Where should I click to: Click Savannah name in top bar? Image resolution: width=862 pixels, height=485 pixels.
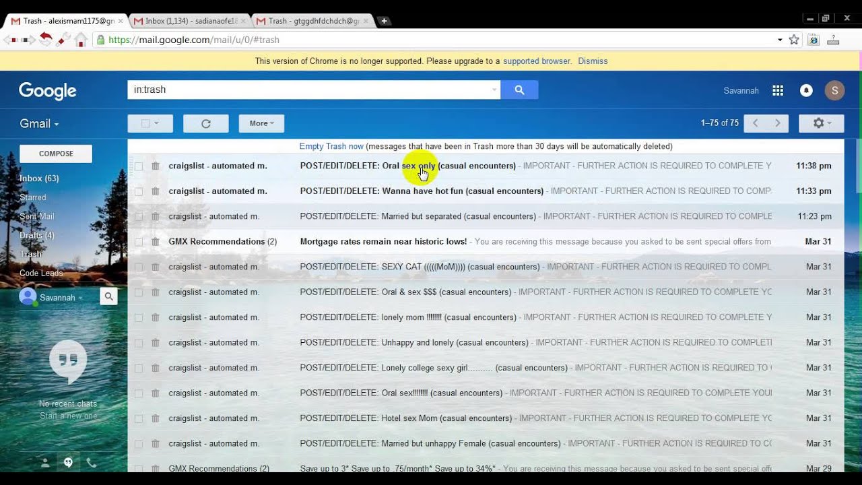pyautogui.click(x=741, y=90)
